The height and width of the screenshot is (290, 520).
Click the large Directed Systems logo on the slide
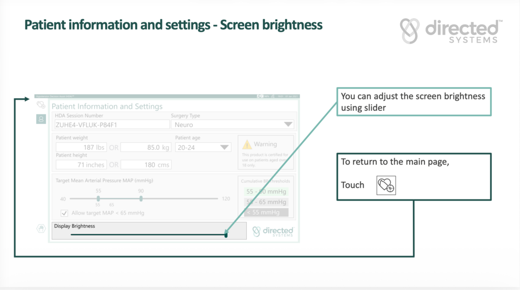point(451,31)
